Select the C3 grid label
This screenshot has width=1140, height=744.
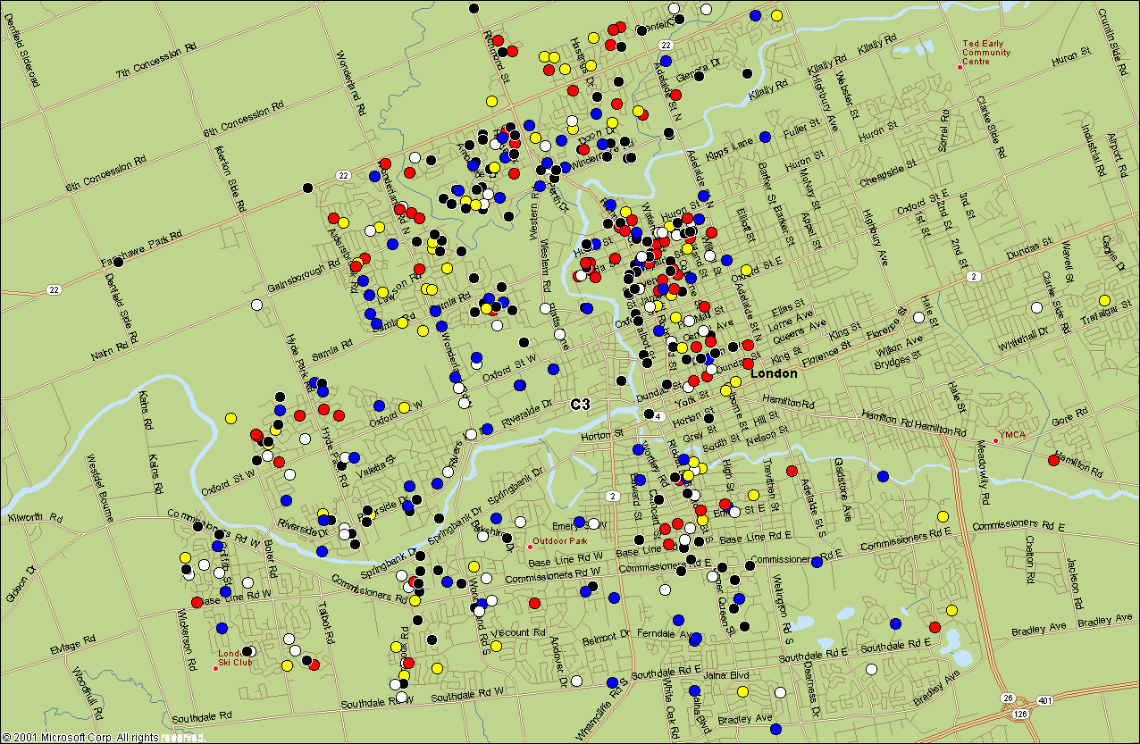point(581,405)
